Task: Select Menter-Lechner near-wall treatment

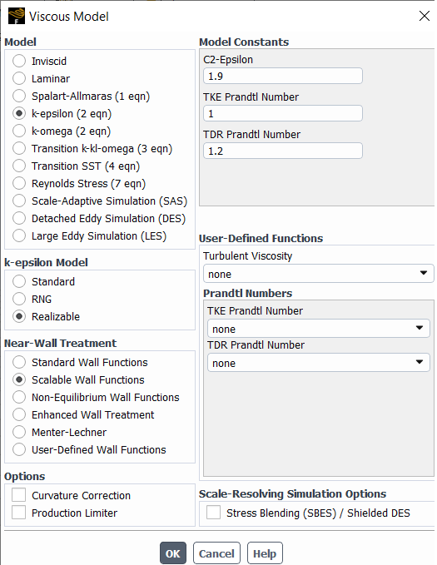Action: pyautogui.click(x=59, y=433)
